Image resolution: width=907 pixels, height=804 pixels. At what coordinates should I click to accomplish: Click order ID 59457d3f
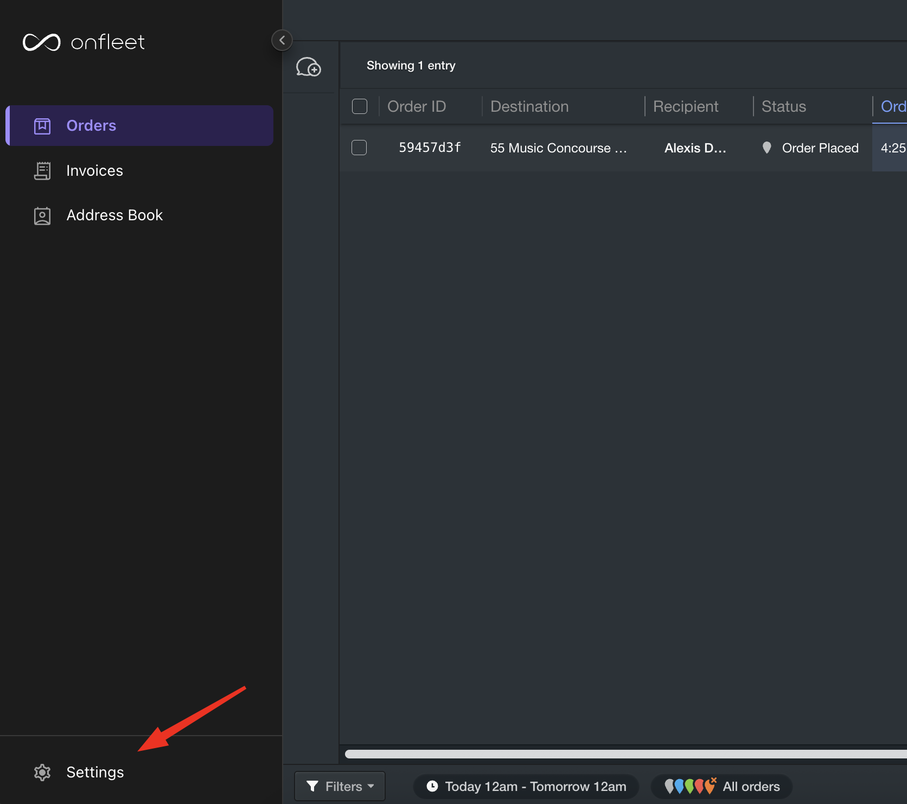tap(430, 148)
